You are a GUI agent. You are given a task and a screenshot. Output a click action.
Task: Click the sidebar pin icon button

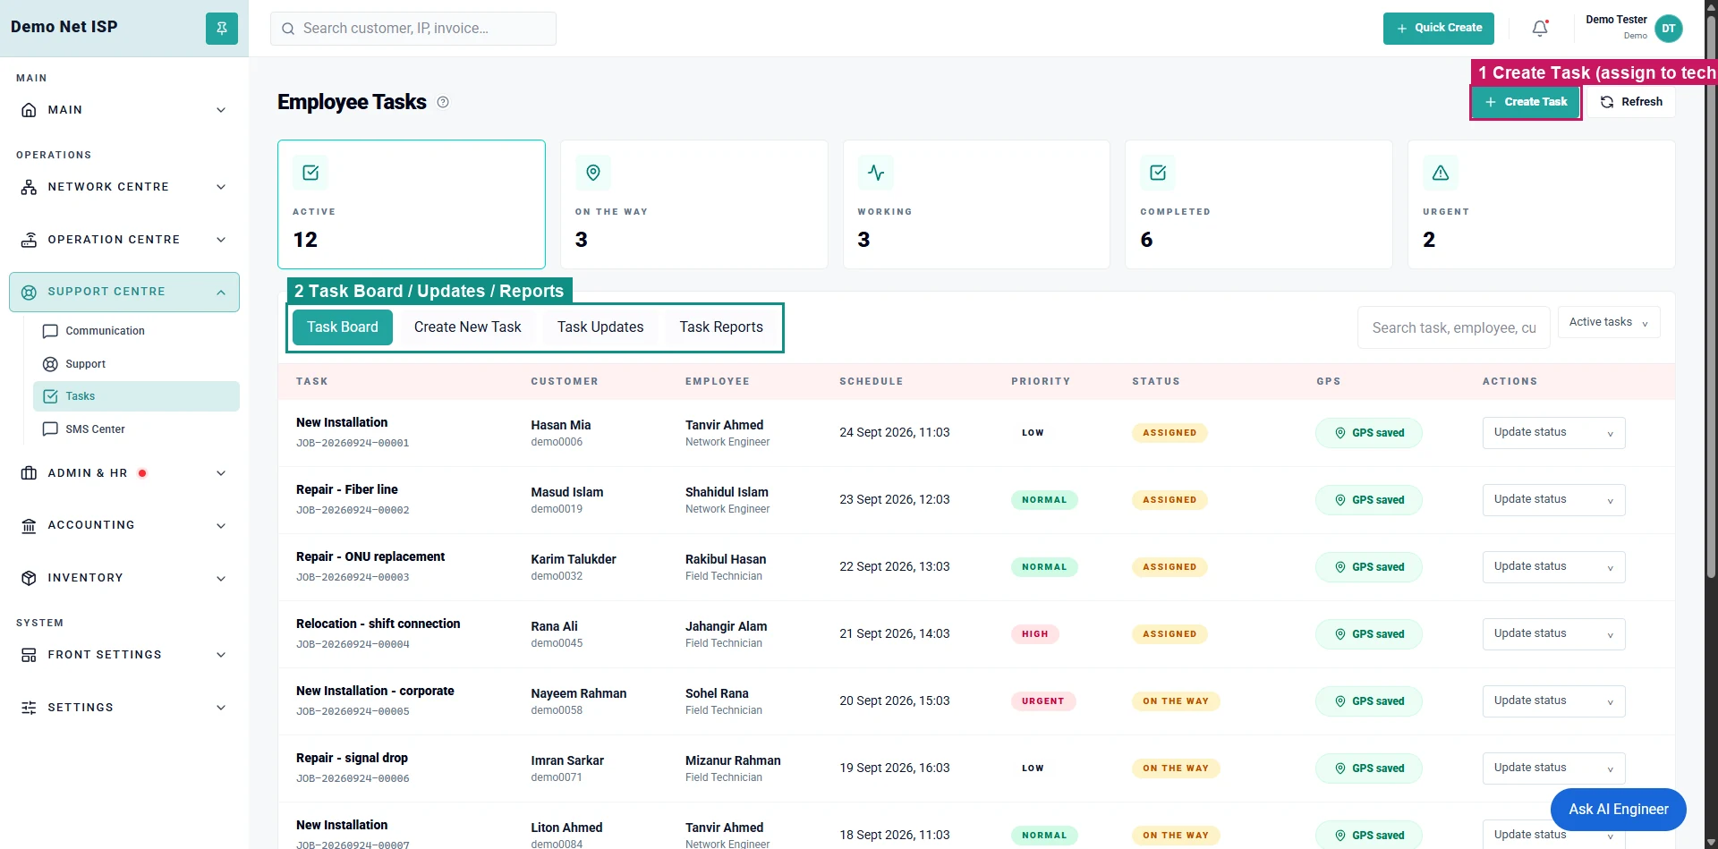(222, 29)
